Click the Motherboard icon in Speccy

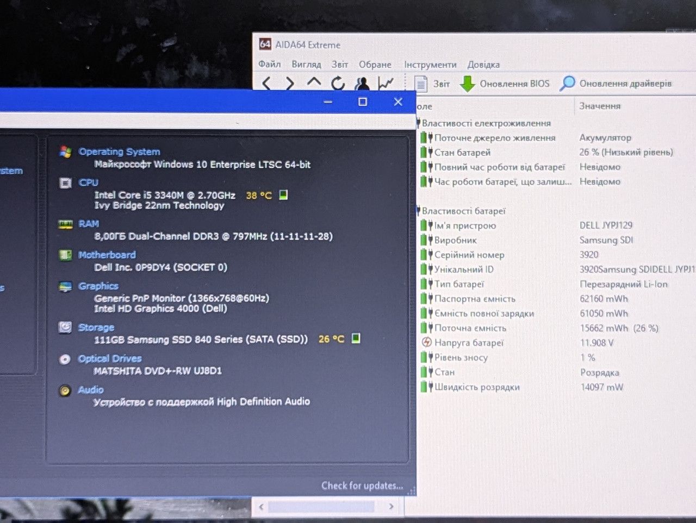pos(65,255)
